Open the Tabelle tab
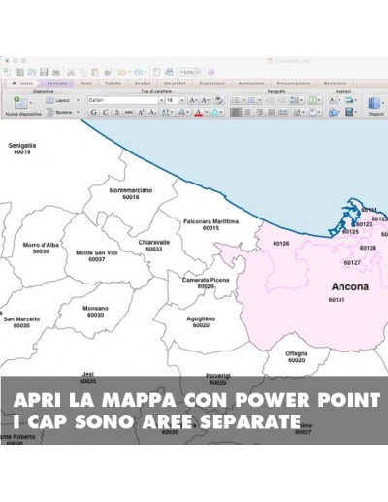This screenshot has height=502, width=388. [113, 84]
